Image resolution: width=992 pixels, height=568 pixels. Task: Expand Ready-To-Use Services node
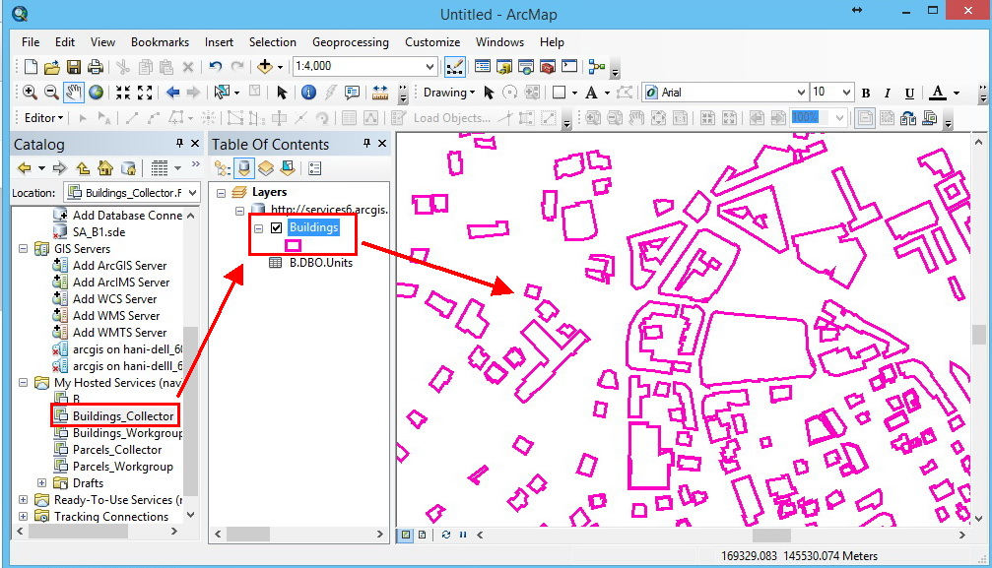[x=24, y=500]
